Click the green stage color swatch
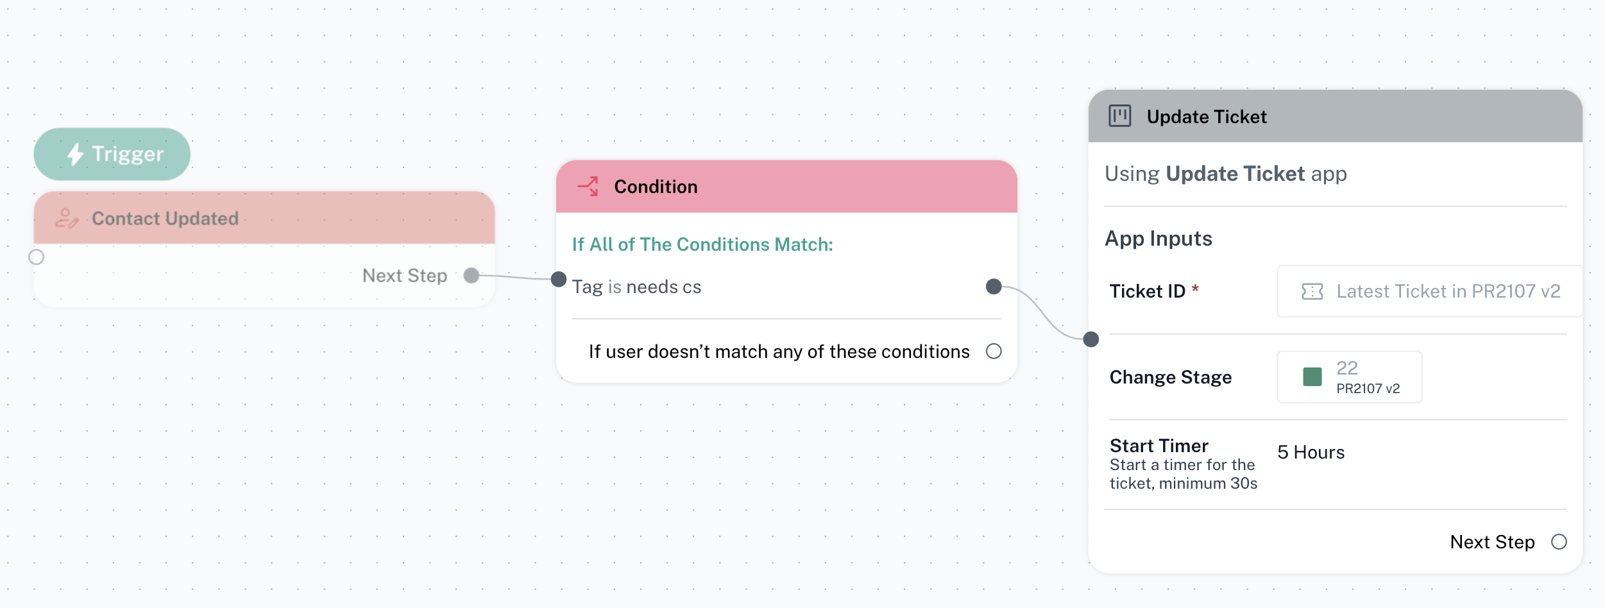Image resolution: width=1605 pixels, height=608 pixels. pos(1312,377)
